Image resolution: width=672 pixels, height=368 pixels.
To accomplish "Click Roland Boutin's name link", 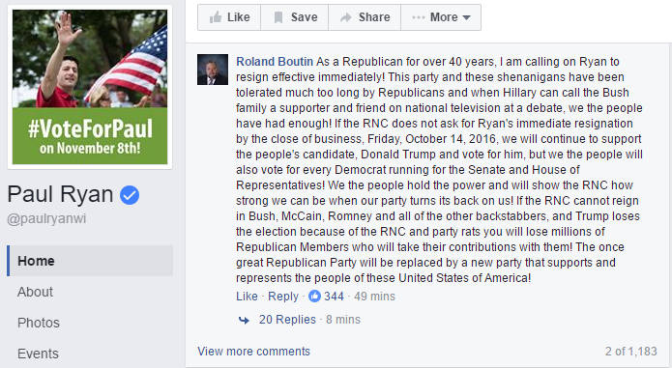I will [x=275, y=62].
